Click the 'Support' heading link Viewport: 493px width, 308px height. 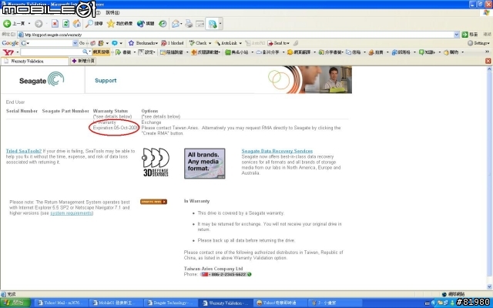106,80
